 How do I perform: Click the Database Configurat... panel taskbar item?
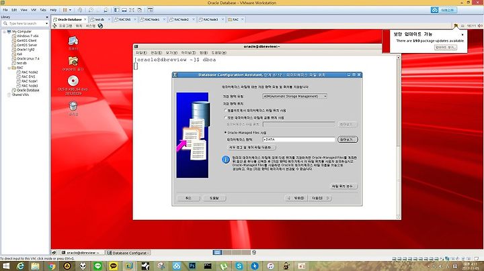point(128,253)
